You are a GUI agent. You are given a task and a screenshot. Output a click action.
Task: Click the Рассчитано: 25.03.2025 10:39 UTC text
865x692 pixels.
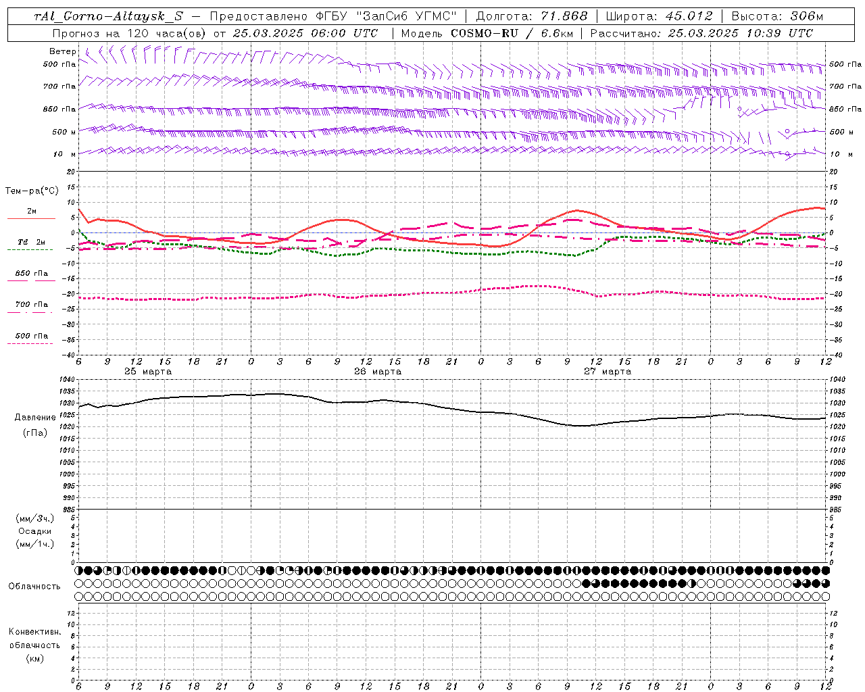[x=701, y=33]
